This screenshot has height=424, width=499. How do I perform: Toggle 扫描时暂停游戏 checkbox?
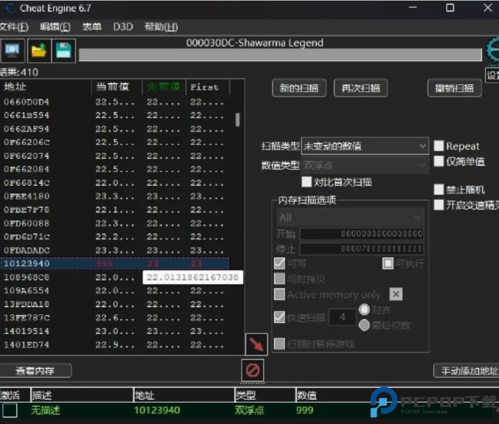[x=279, y=344]
